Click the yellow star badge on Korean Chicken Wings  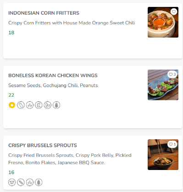[12, 105]
